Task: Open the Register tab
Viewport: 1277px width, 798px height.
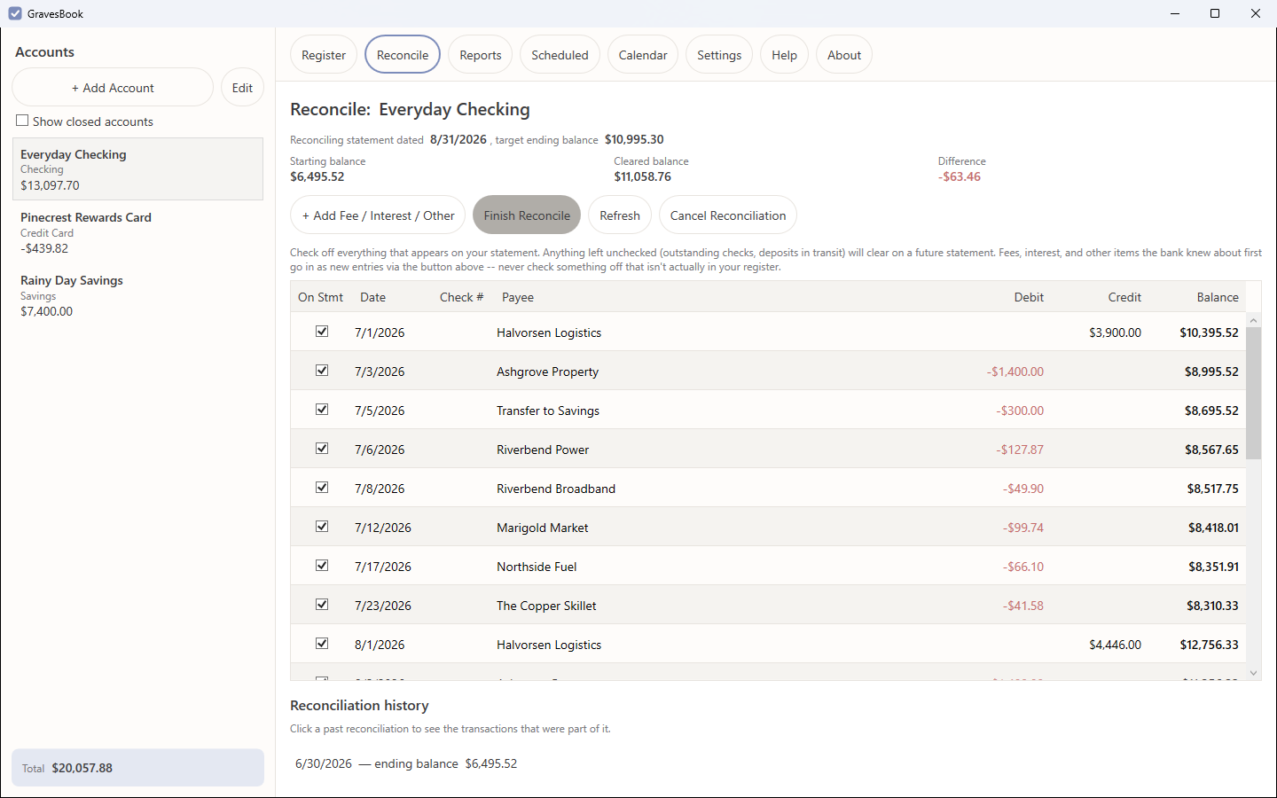Action: click(324, 55)
